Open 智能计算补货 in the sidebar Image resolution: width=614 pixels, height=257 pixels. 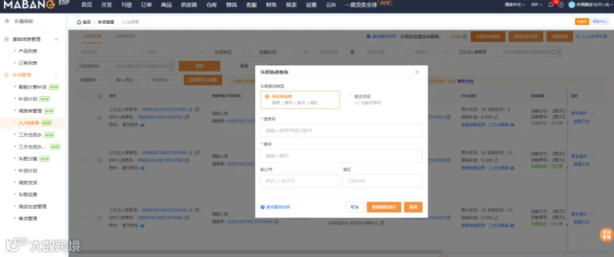tap(33, 87)
